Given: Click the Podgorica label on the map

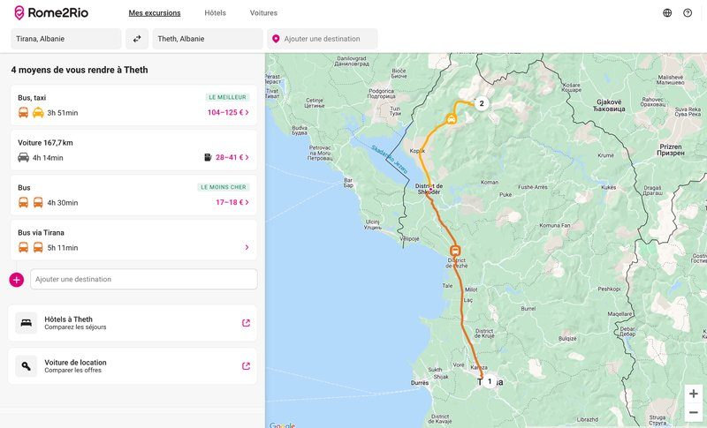Looking at the screenshot, I should 382,94.
